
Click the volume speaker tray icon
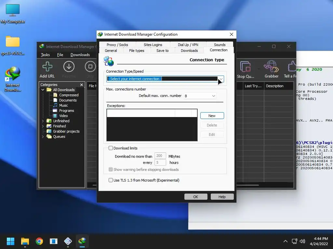[x=302, y=241]
